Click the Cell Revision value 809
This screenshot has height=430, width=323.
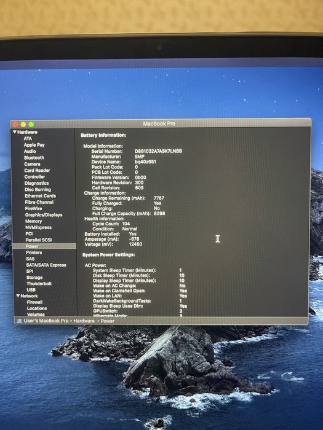[x=139, y=188]
